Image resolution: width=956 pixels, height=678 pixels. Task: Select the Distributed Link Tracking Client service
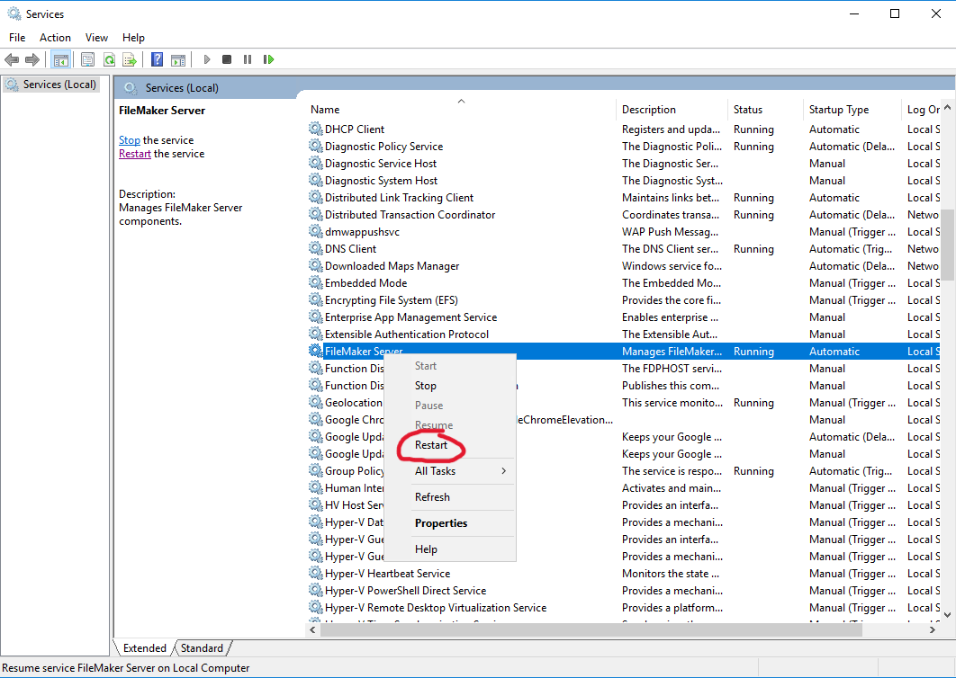[x=624, y=197]
